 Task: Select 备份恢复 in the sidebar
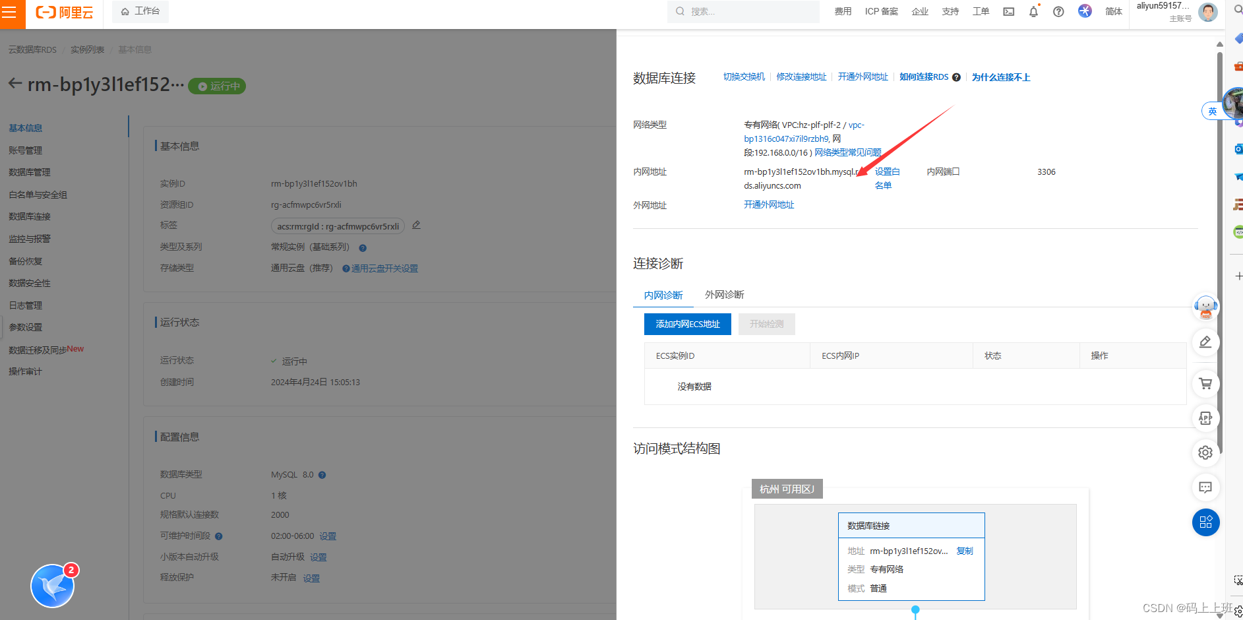point(26,261)
